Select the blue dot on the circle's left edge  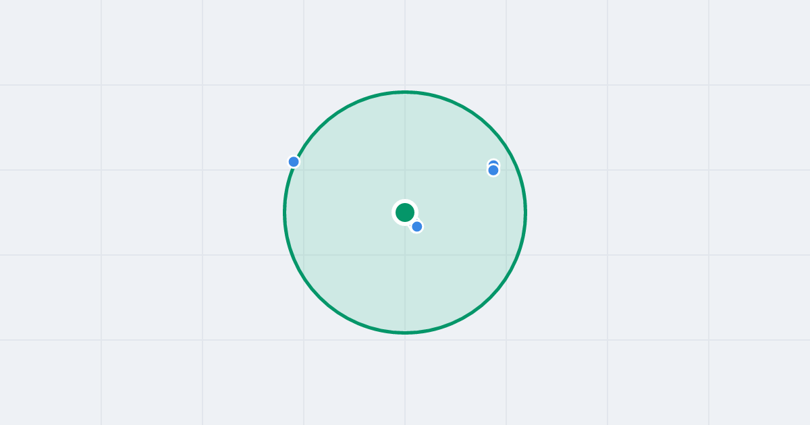(294, 162)
